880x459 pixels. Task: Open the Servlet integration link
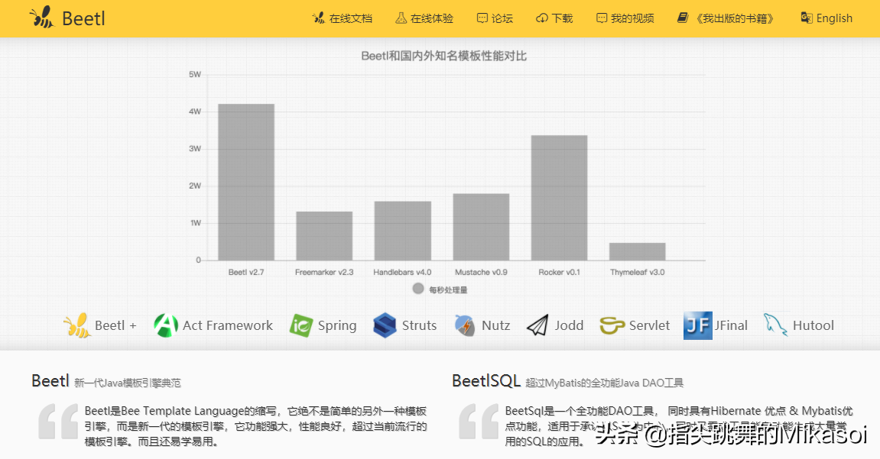(x=649, y=325)
